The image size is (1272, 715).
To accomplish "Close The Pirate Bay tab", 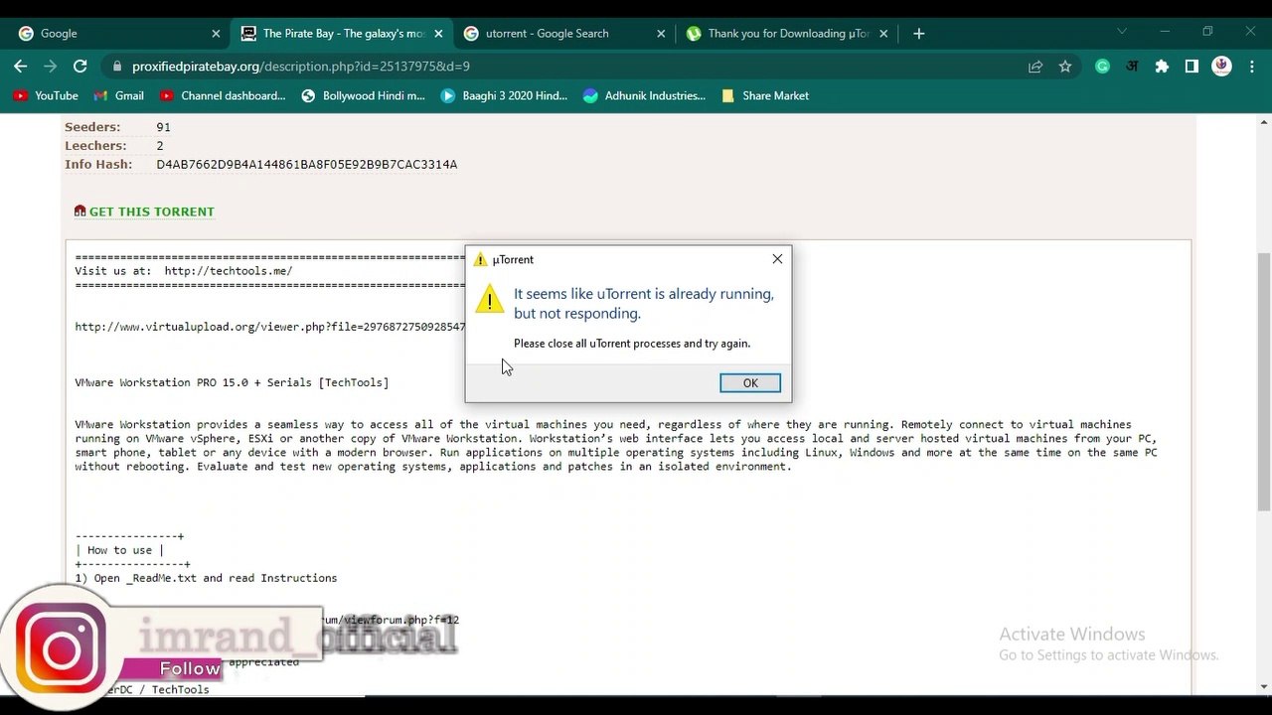I will pos(438,34).
